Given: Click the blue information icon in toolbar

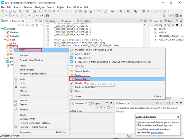Looking at the screenshot, I should coord(47,16).
